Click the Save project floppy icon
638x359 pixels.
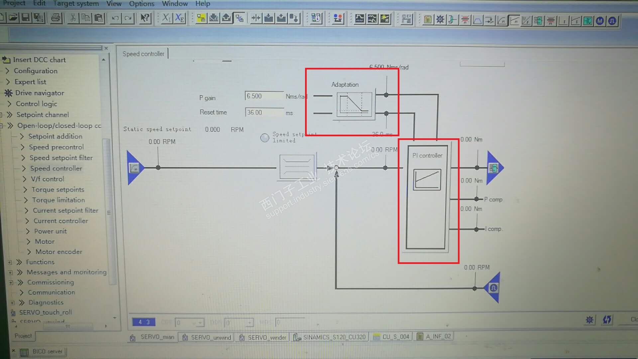(x=26, y=18)
